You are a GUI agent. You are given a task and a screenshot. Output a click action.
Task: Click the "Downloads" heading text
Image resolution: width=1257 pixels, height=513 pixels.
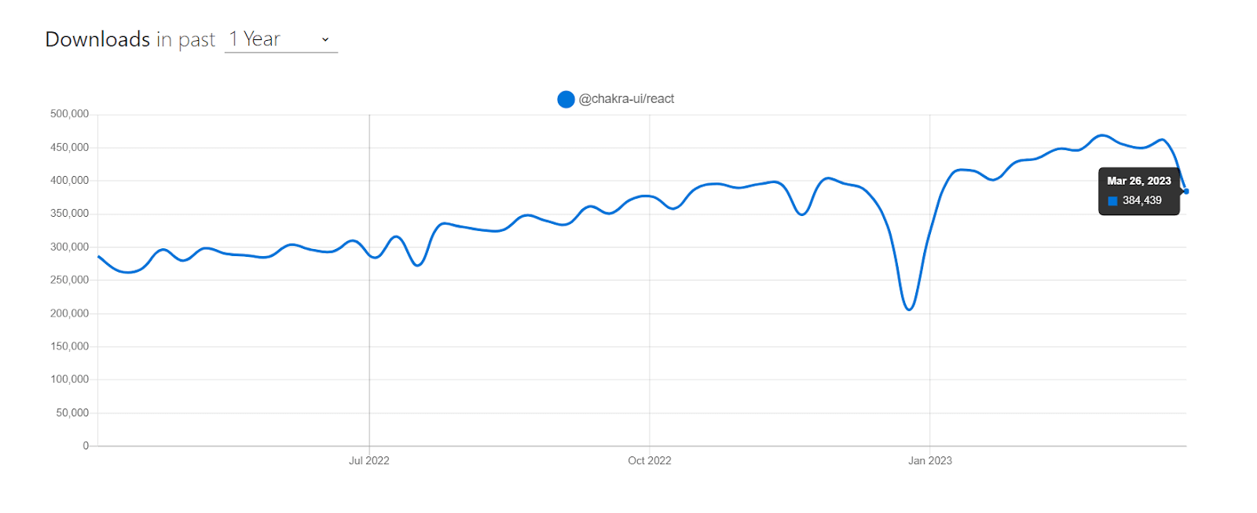[97, 39]
